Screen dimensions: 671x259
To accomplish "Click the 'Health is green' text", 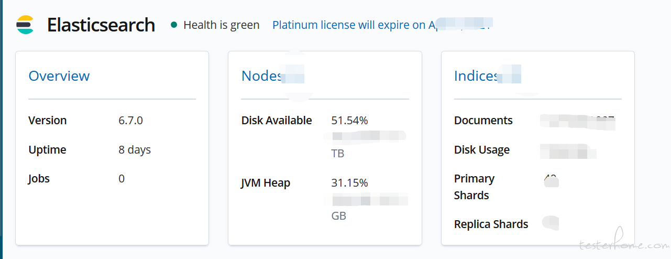I will coord(222,25).
